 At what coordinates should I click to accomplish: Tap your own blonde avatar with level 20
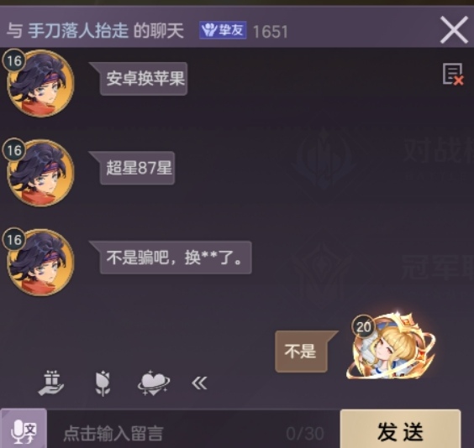[392, 347]
